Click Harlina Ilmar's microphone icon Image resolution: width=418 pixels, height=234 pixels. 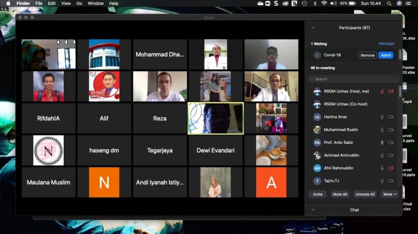tap(382, 117)
